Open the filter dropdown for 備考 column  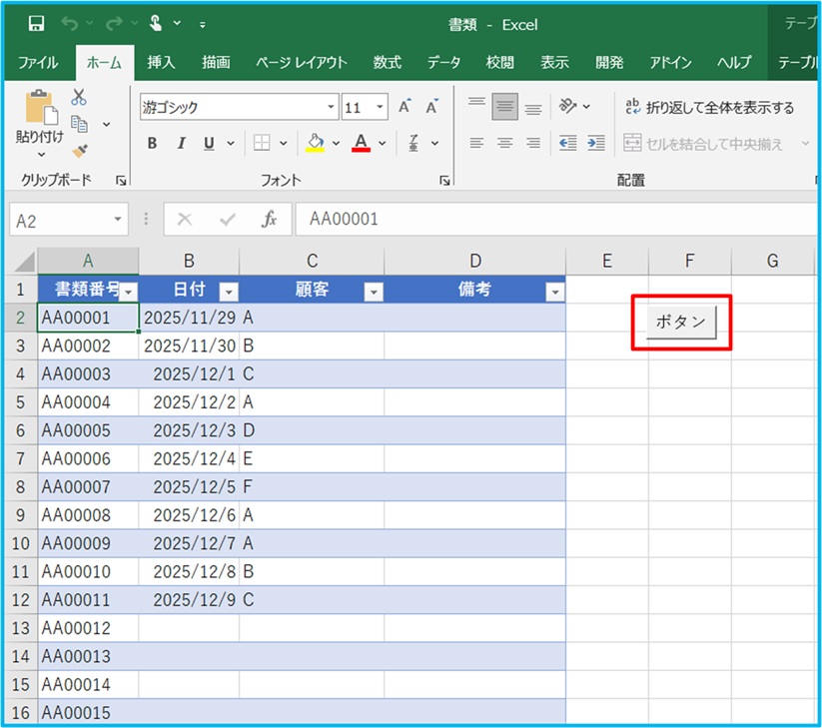(554, 292)
